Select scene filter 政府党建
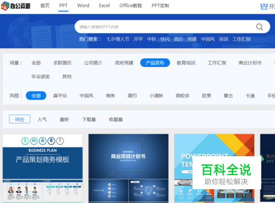 point(124,63)
